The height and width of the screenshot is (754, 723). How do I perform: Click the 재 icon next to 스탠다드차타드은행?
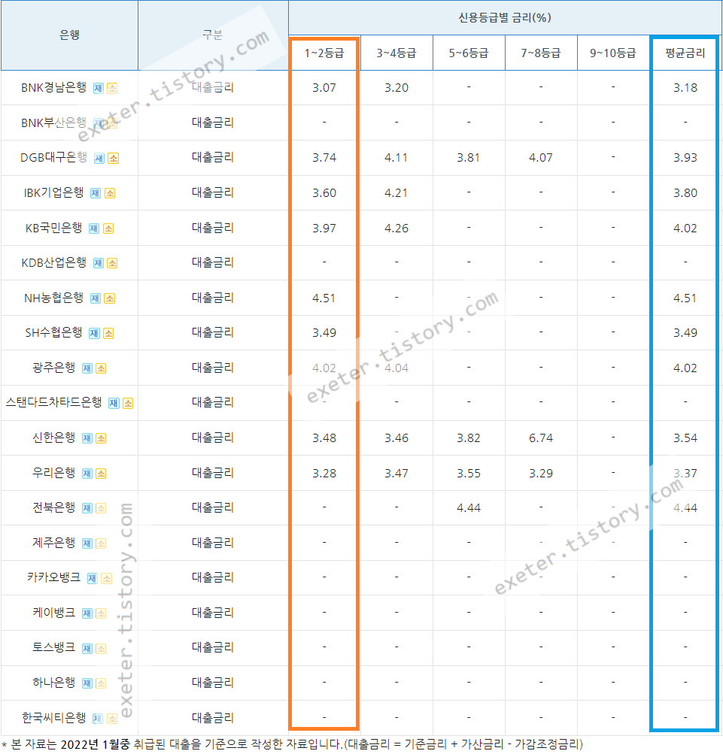click(114, 404)
